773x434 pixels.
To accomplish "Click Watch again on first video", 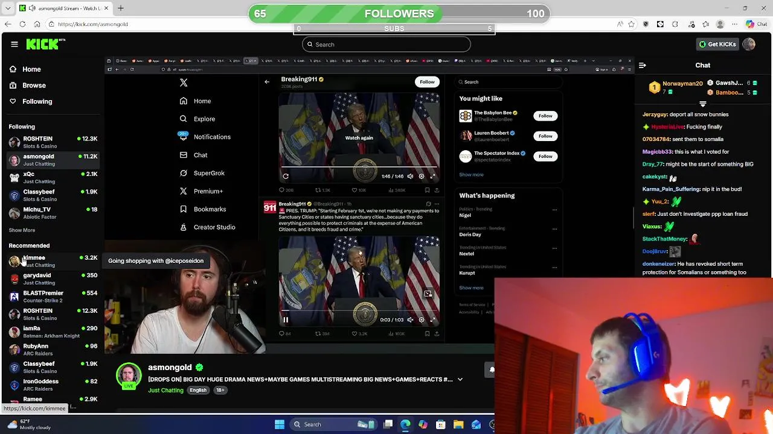I will [x=359, y=138].
